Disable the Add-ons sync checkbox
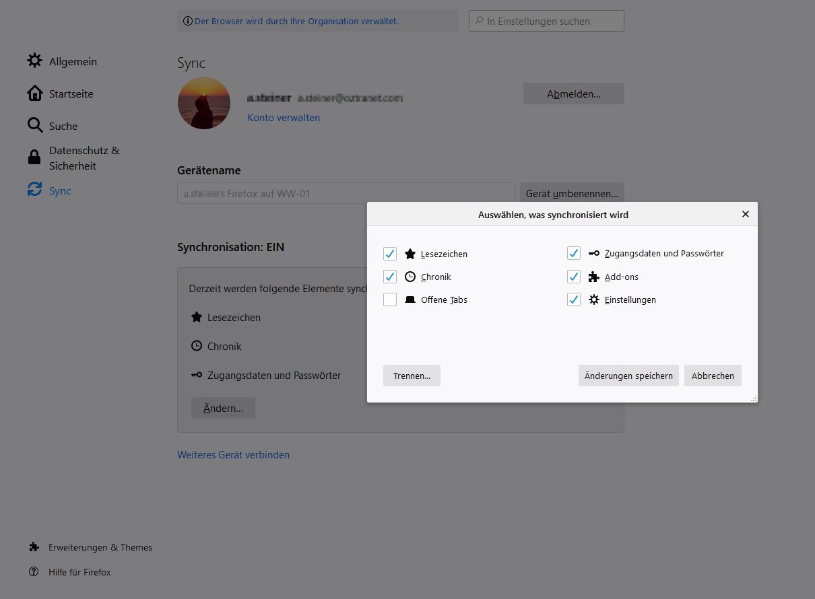This screenshot has height=599, width=815. (574, 277)
